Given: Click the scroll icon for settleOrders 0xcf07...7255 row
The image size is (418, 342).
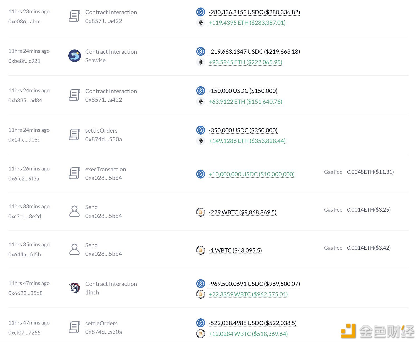Looking at the screenshot, I should pos(74,327).
